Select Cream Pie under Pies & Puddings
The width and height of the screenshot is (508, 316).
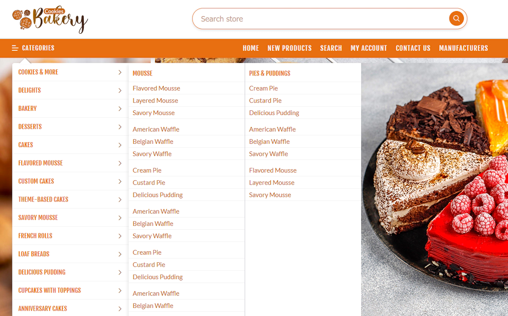263,88
